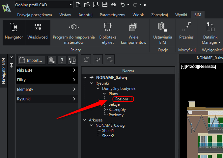Select Sheet2 in the tree
The image size is (223, 158).
click(108, 136)
